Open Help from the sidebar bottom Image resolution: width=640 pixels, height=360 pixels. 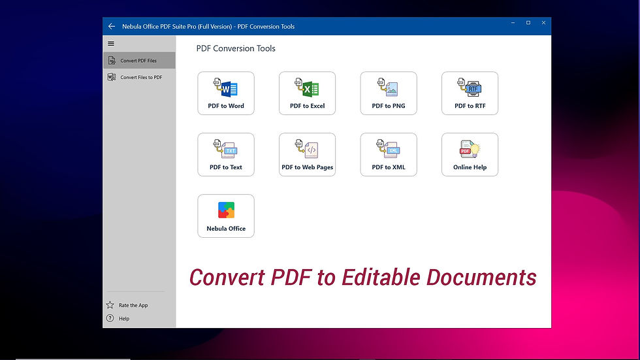(x=118, y=318)
